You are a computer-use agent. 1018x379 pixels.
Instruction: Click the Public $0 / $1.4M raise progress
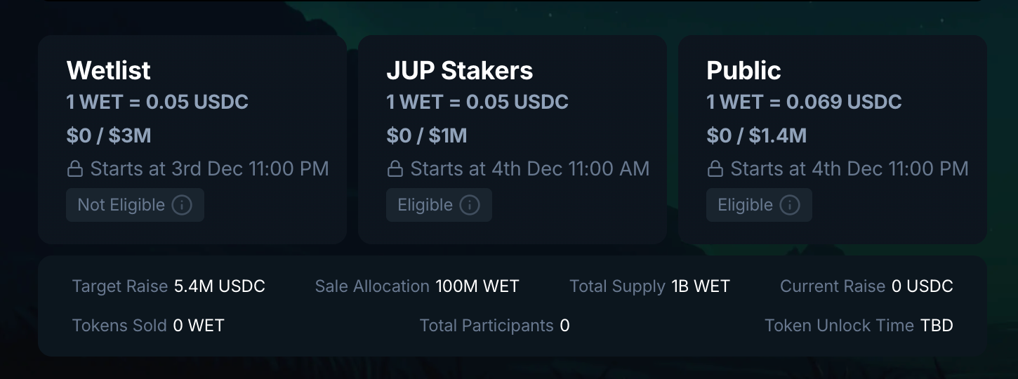[756, 135]
